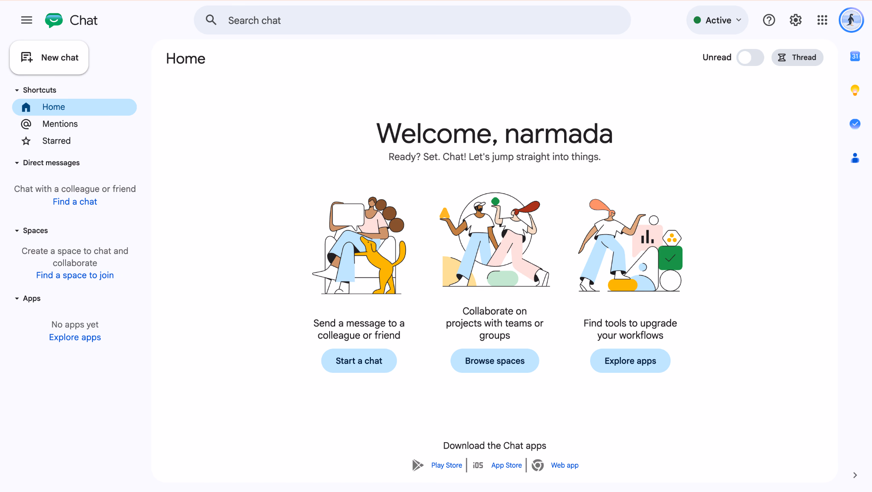Open the Google apps grid
This screenshot has width=872, height=492.
pyautogui.click(x=822, y=20)
